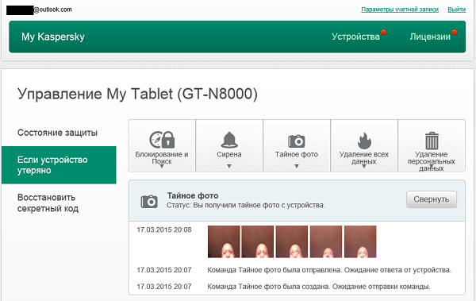476x301 pixels.
Task: Collapse the panel with Свернуть button
Action: tap(432, 199)
